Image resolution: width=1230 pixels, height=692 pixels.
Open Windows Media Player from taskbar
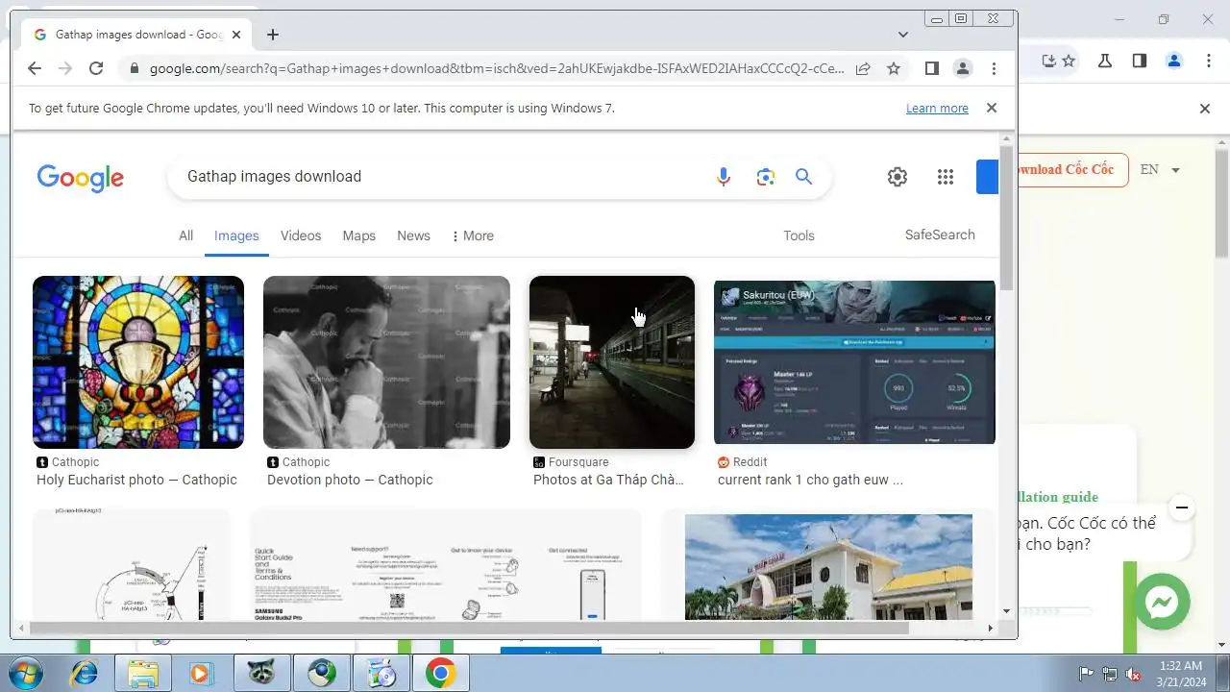202,674
